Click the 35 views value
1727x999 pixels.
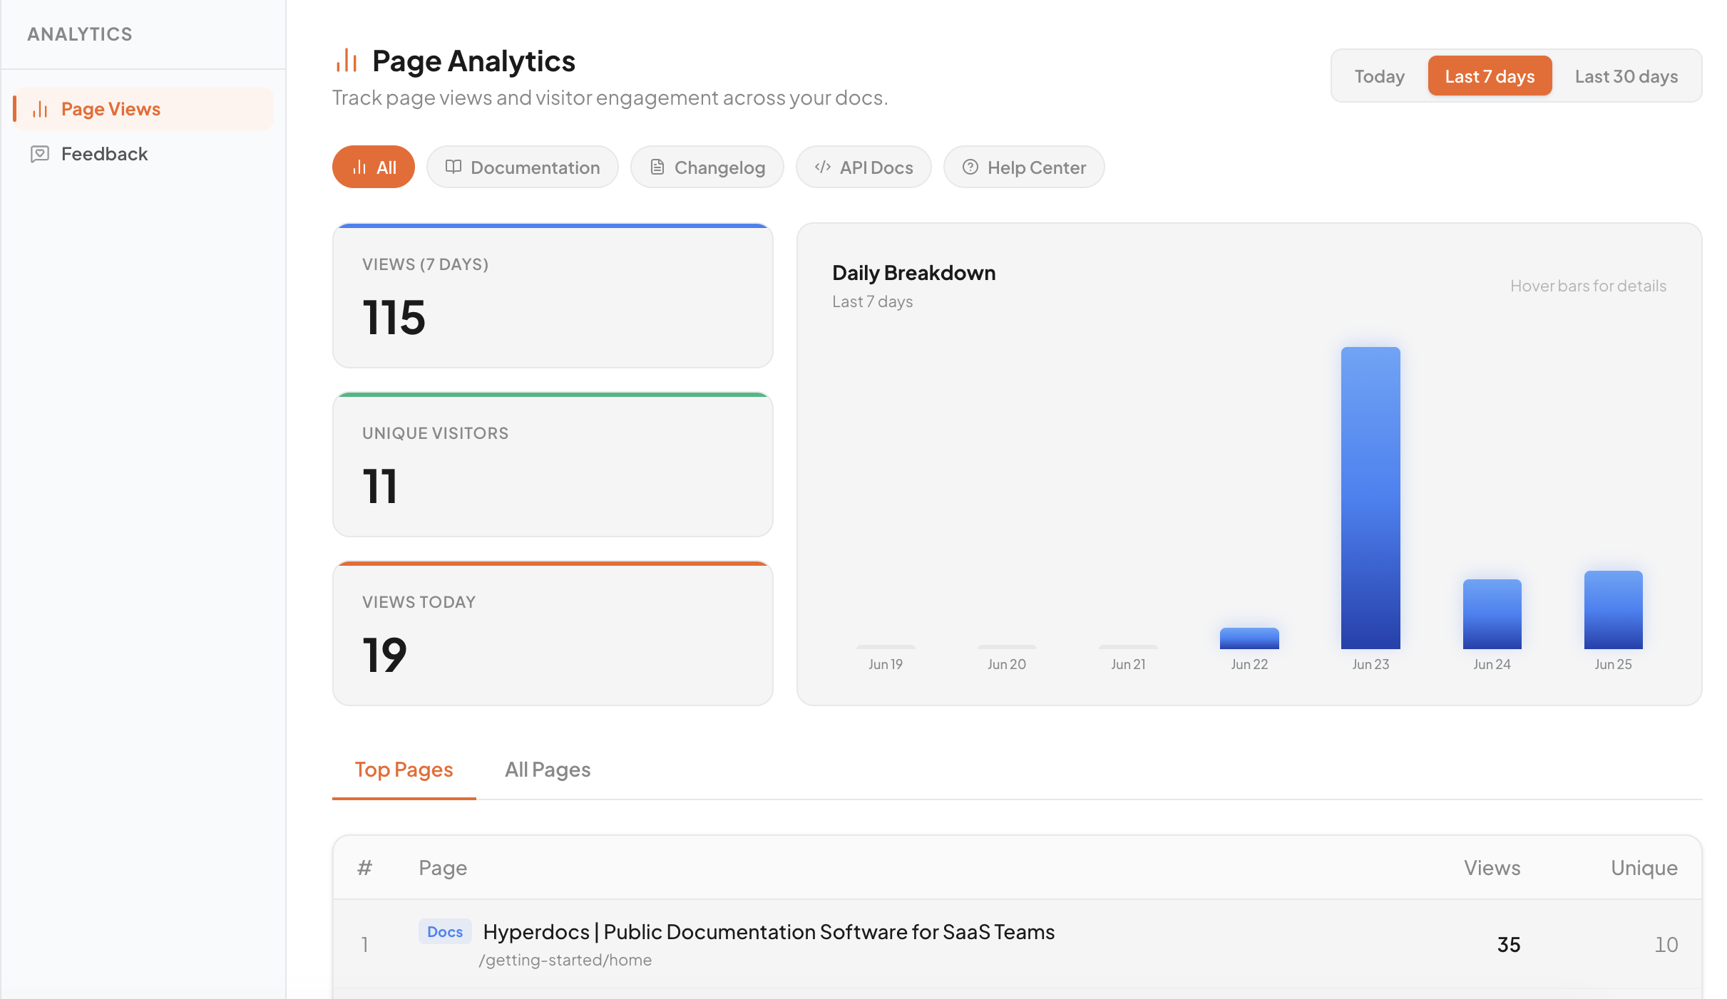pyautogui.click(x=1509, y=945)
